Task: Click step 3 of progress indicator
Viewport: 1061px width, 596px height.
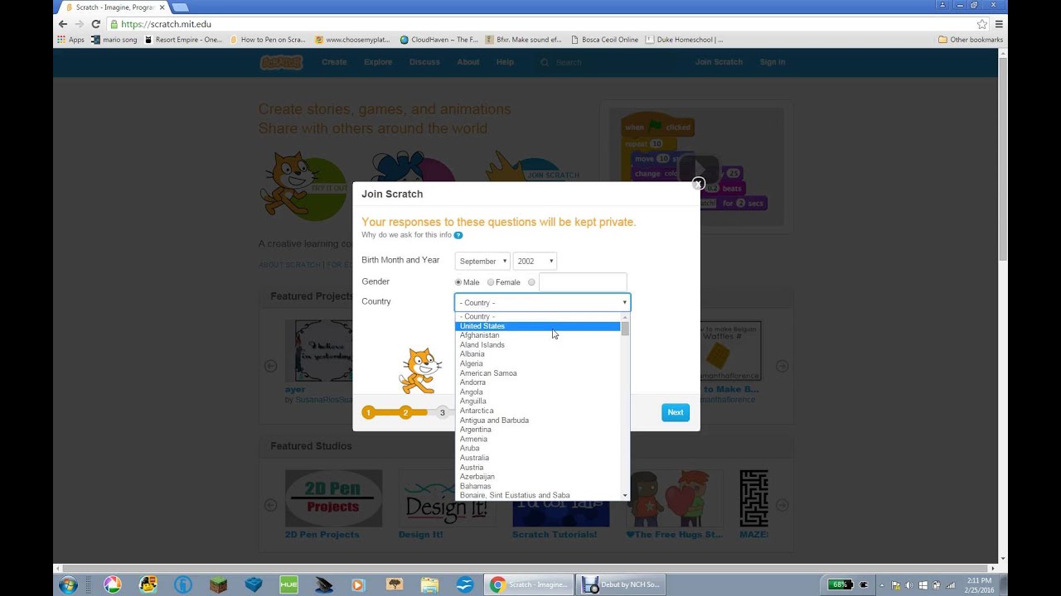Action: coord(442,412)
